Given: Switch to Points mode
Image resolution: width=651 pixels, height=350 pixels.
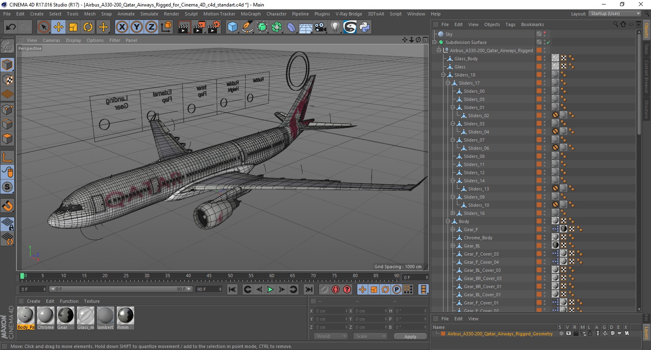Looking at the screenshot, I should tap(7, 109).
